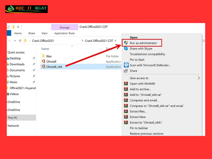
Task: Click the WinRAR icon beside Compress and email...
Action: [x=126, y=100]
